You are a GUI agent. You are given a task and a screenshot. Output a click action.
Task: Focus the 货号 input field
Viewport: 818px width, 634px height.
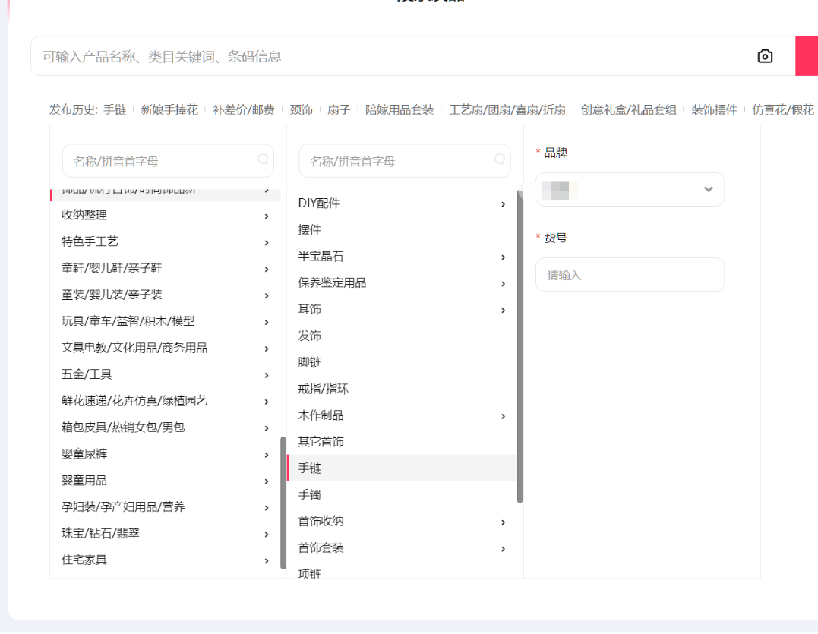[x=630, y=275]
